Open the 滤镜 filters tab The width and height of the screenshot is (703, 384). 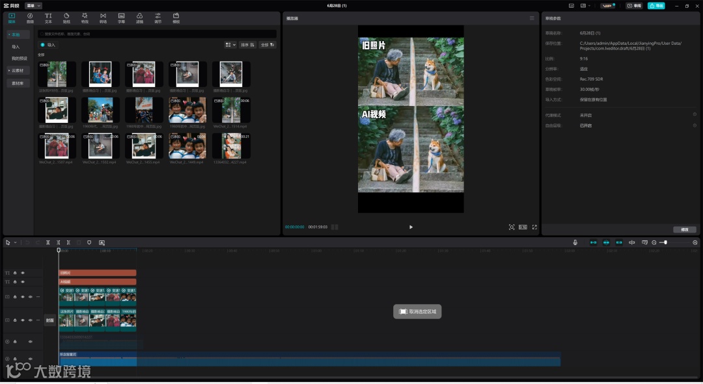pos(139,18)
